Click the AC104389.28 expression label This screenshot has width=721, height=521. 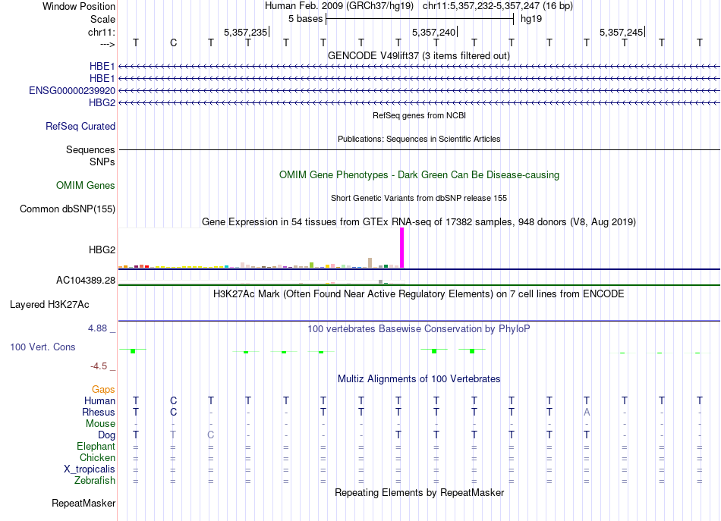(86, 281)
